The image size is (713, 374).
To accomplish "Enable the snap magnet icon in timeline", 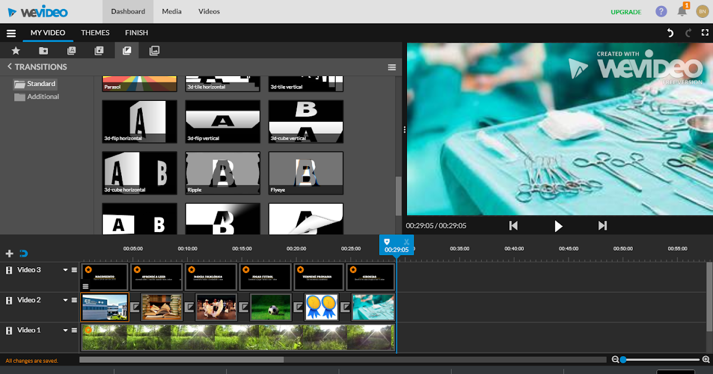I will (x=23, y=253).
